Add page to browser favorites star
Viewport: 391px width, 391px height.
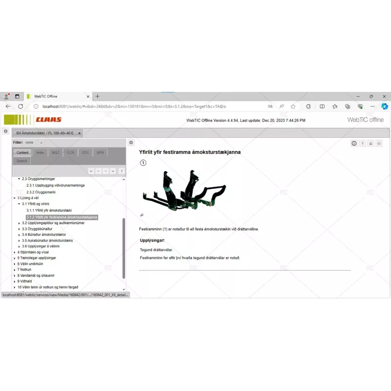click(293, 106)
